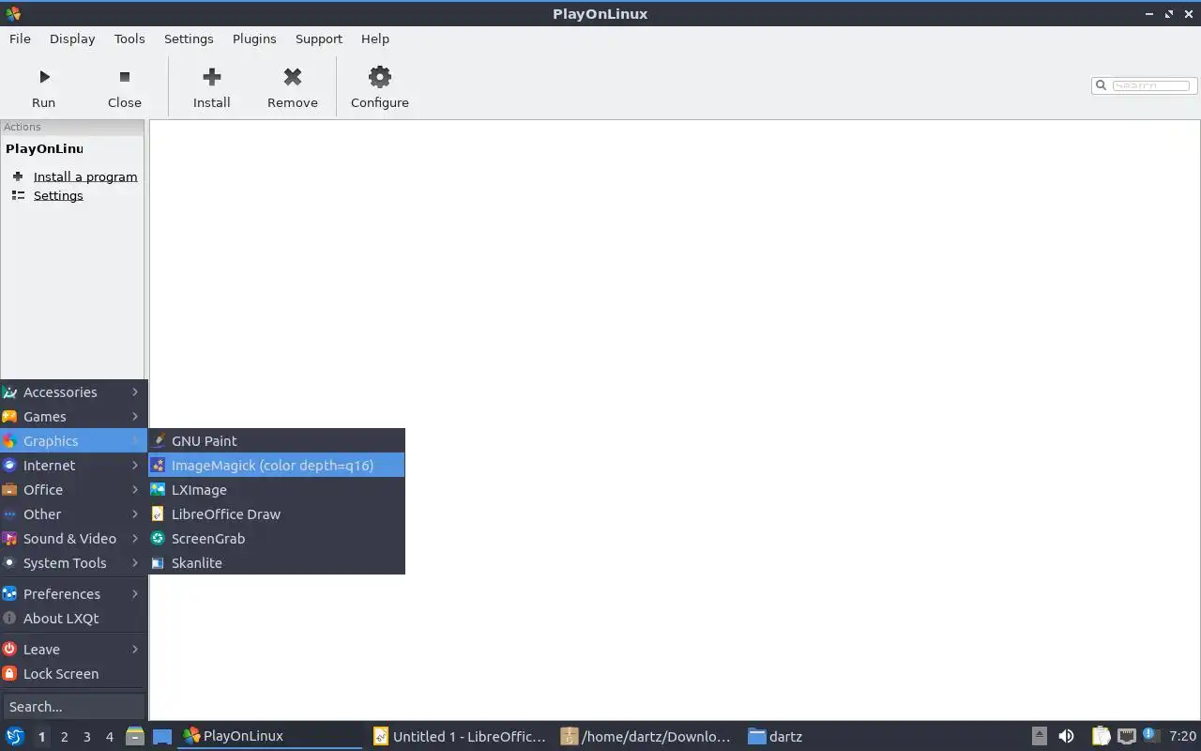
Task: Open the Support menu
Action: pos(319,38)
